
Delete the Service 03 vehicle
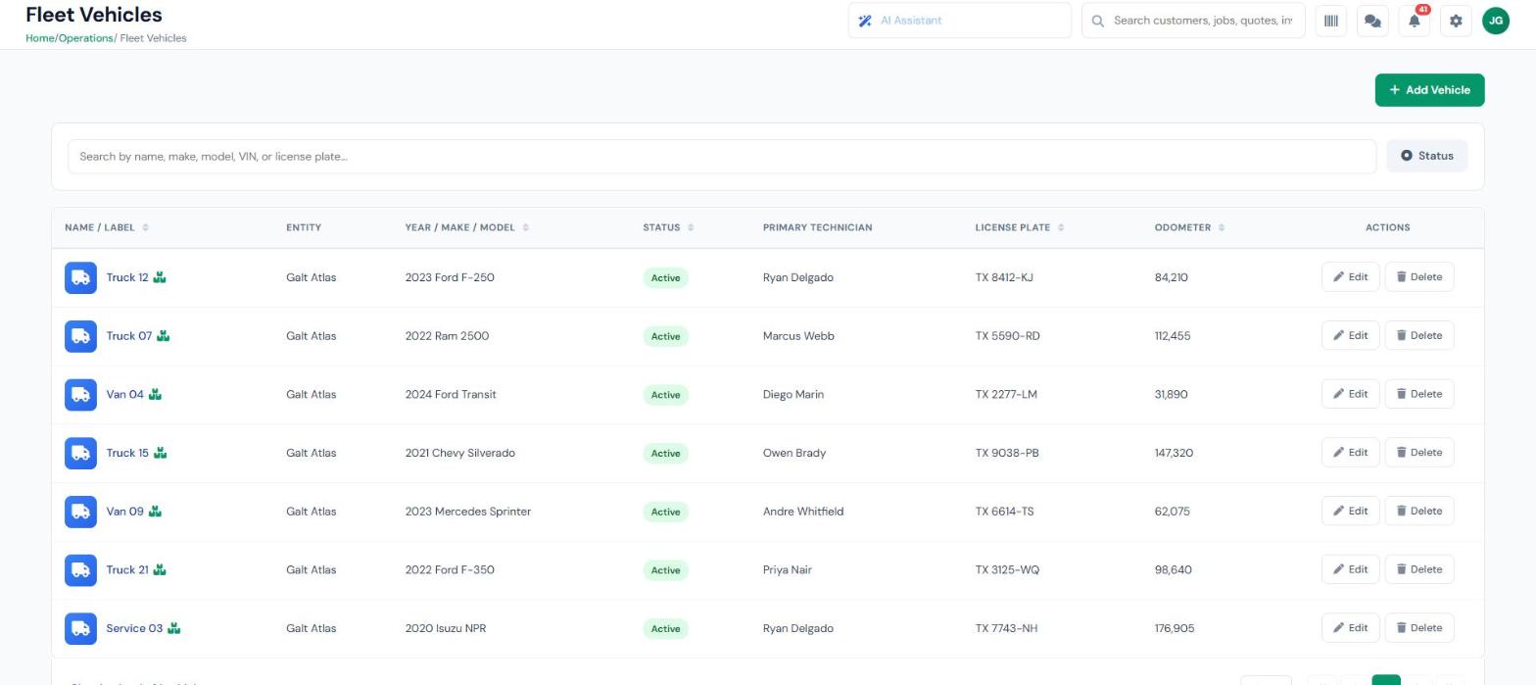(1418, 628)
